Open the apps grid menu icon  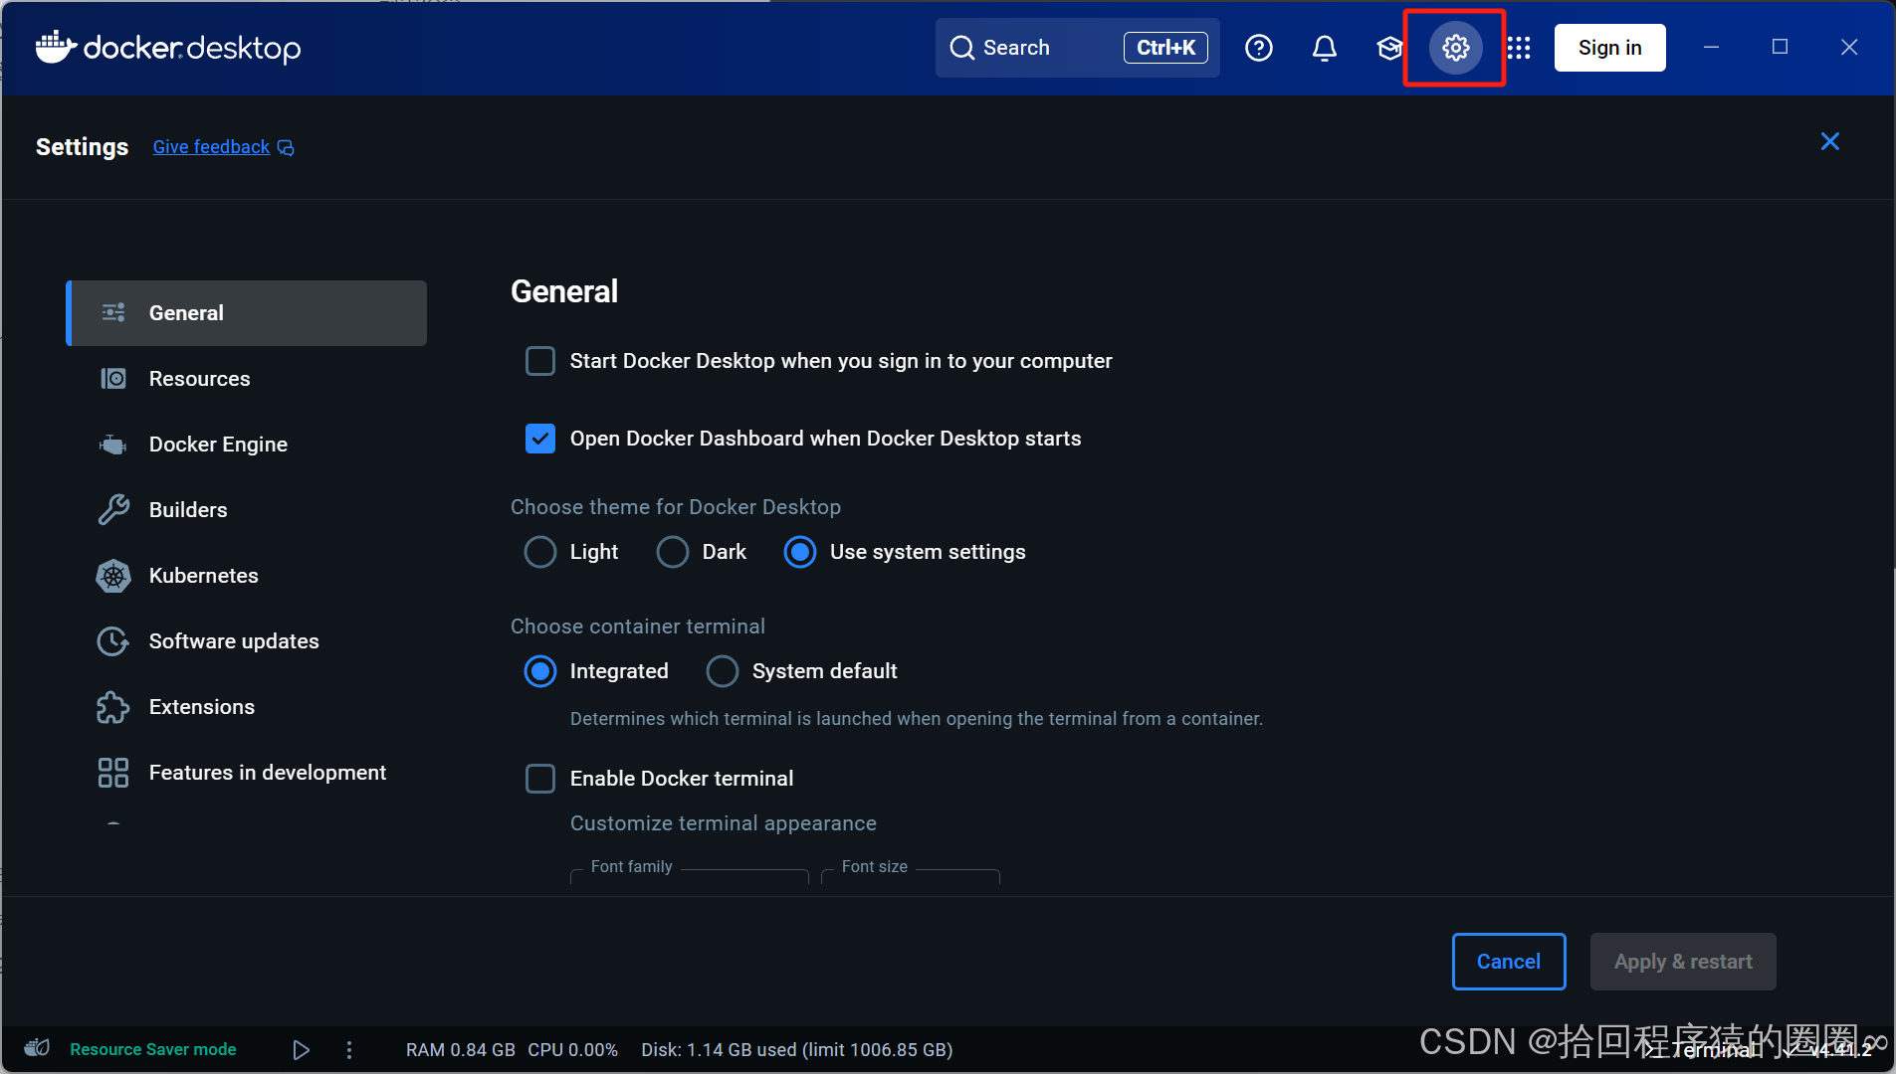point(1519,48)
